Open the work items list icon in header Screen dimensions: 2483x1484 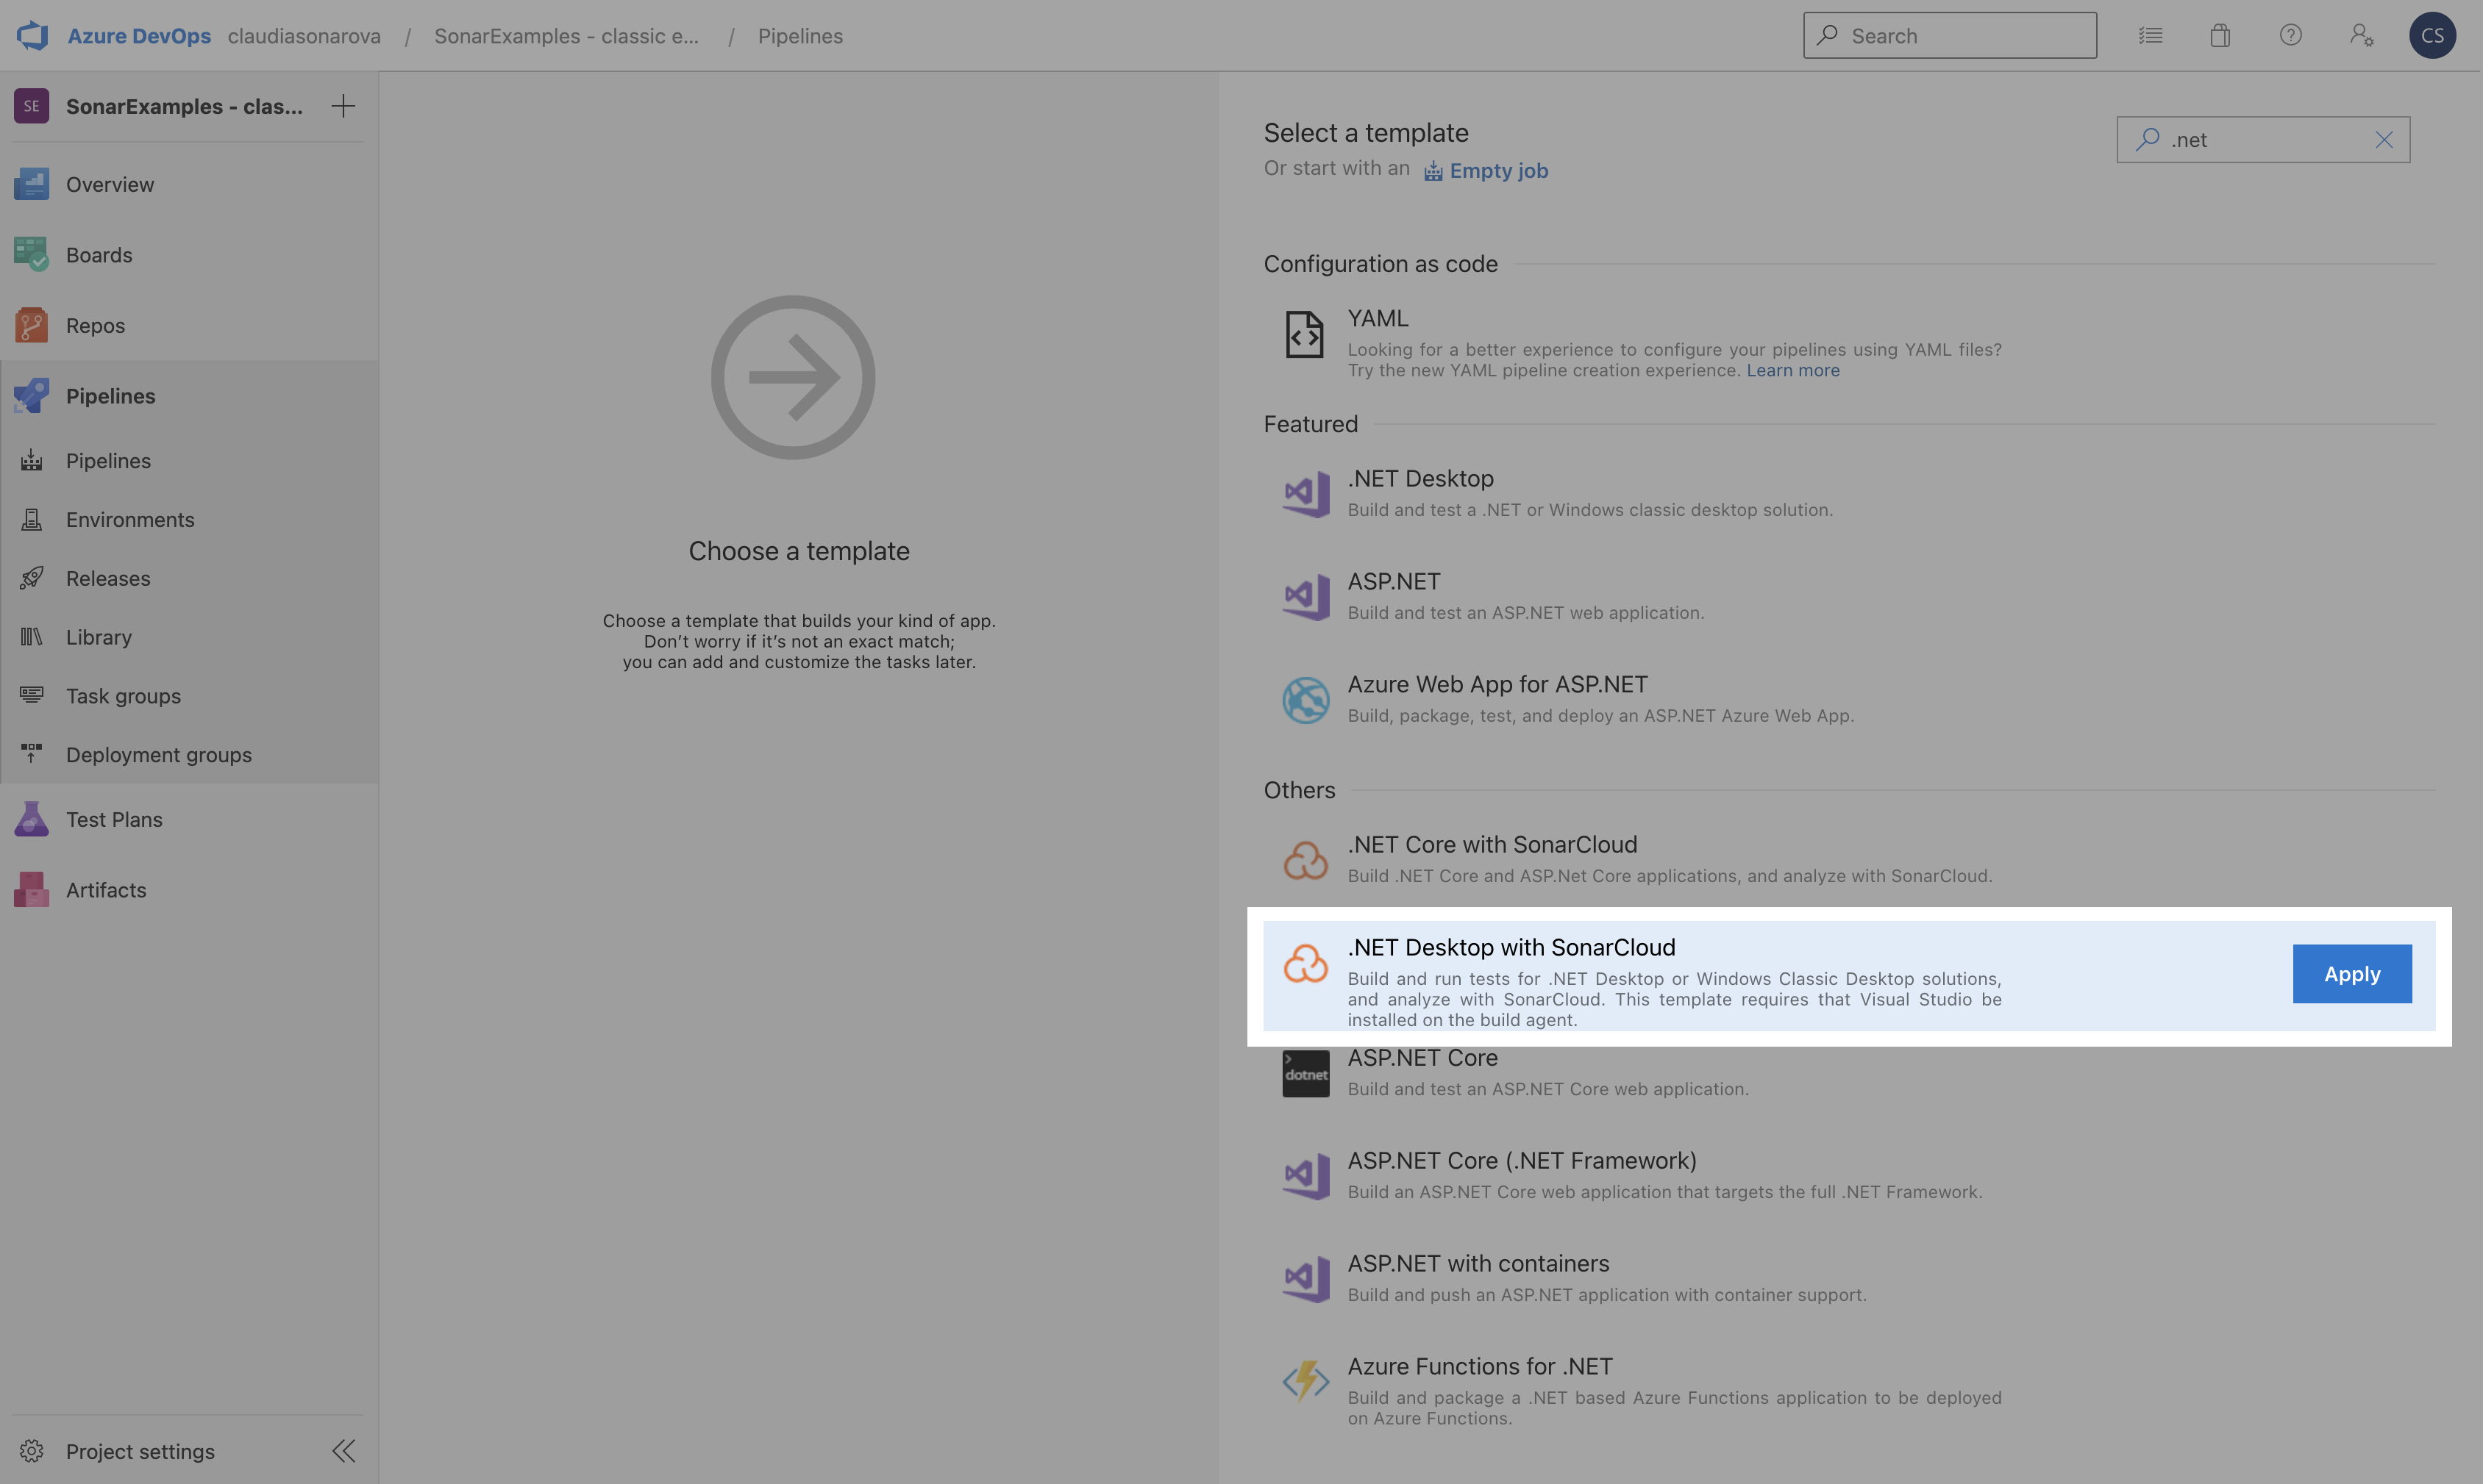(x=2151, y=35)
